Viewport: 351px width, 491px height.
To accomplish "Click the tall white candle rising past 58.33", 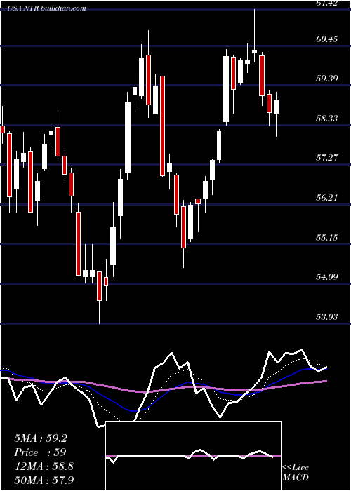I will (128, 137).
